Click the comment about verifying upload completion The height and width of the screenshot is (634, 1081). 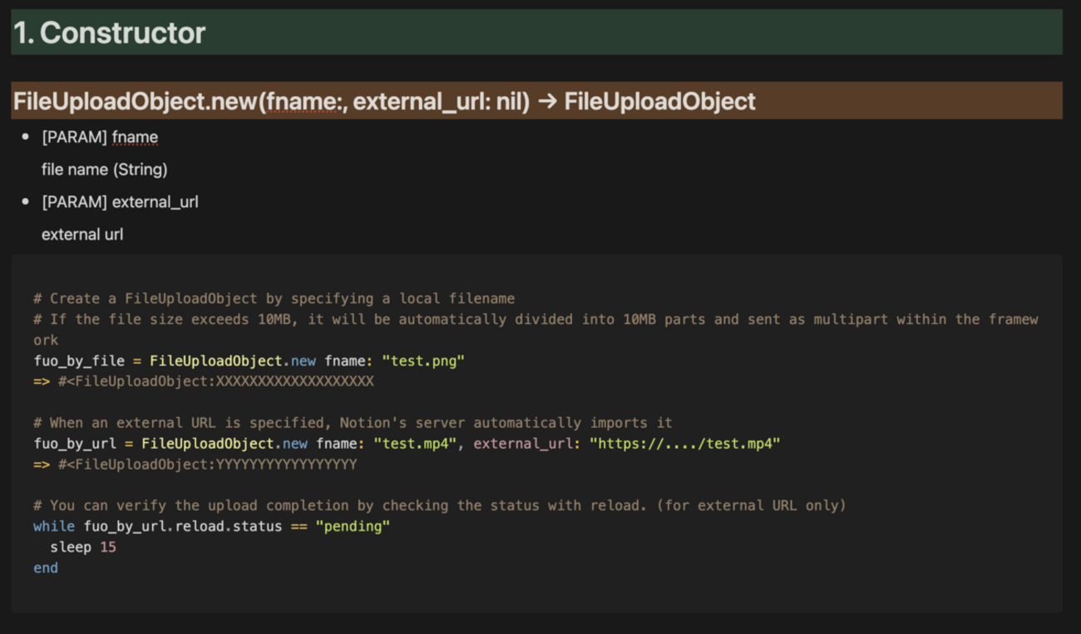[x=440, y=505]
